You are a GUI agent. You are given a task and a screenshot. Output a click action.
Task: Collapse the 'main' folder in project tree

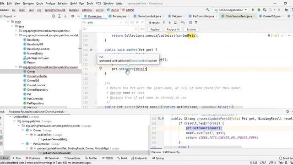(8, 22)
